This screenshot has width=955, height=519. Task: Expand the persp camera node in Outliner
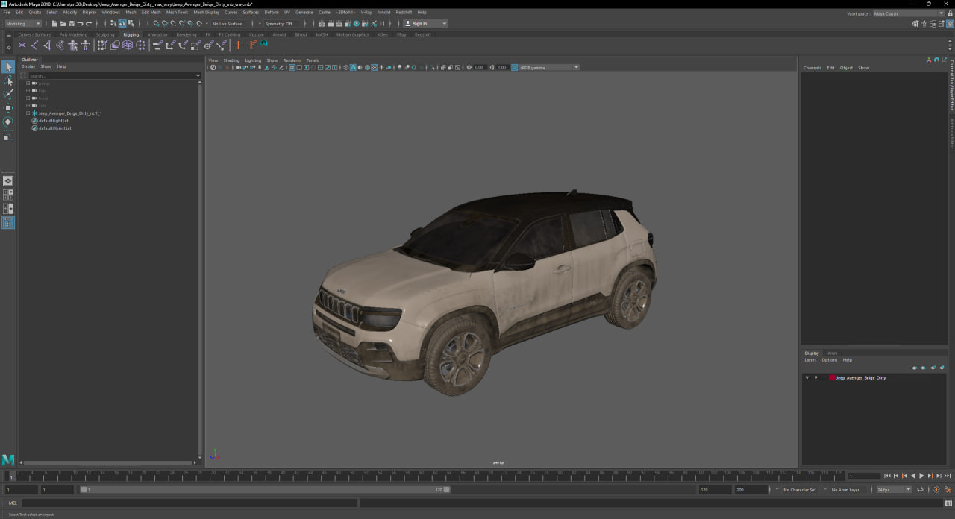pyautogui.click(x=28, y=84)
